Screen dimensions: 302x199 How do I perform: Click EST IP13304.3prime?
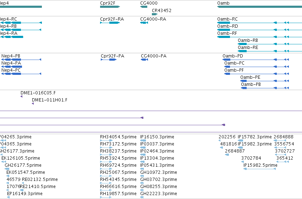tap(157, 158)
